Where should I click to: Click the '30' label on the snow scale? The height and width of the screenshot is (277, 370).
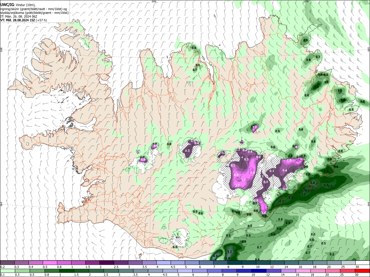[x=357, y=267]
